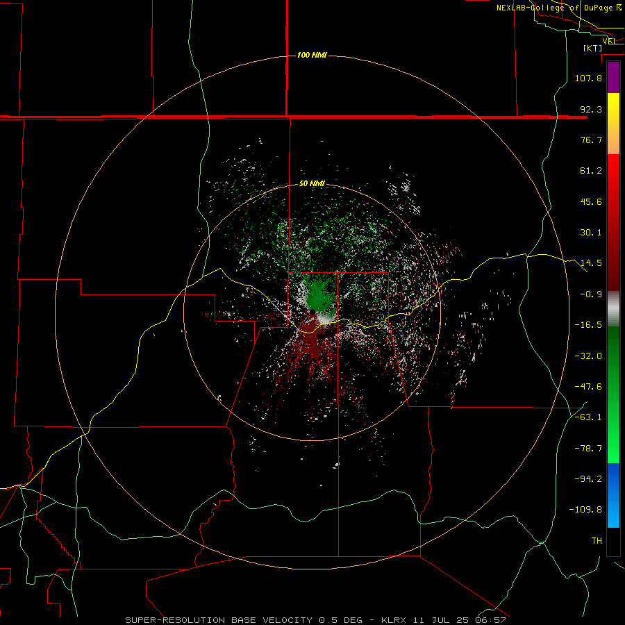The height and width of the screenshot is (625, 625).
Task: Click the VEL legend title
Action: coord(609,41)
